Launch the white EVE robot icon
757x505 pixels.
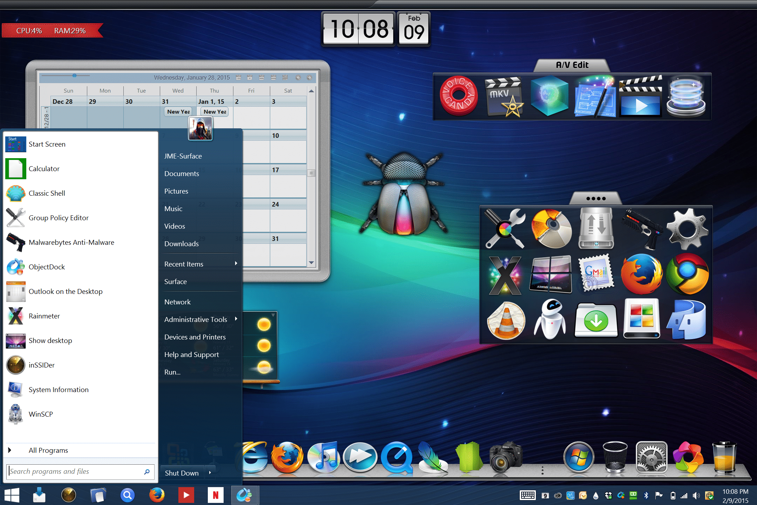551,320
